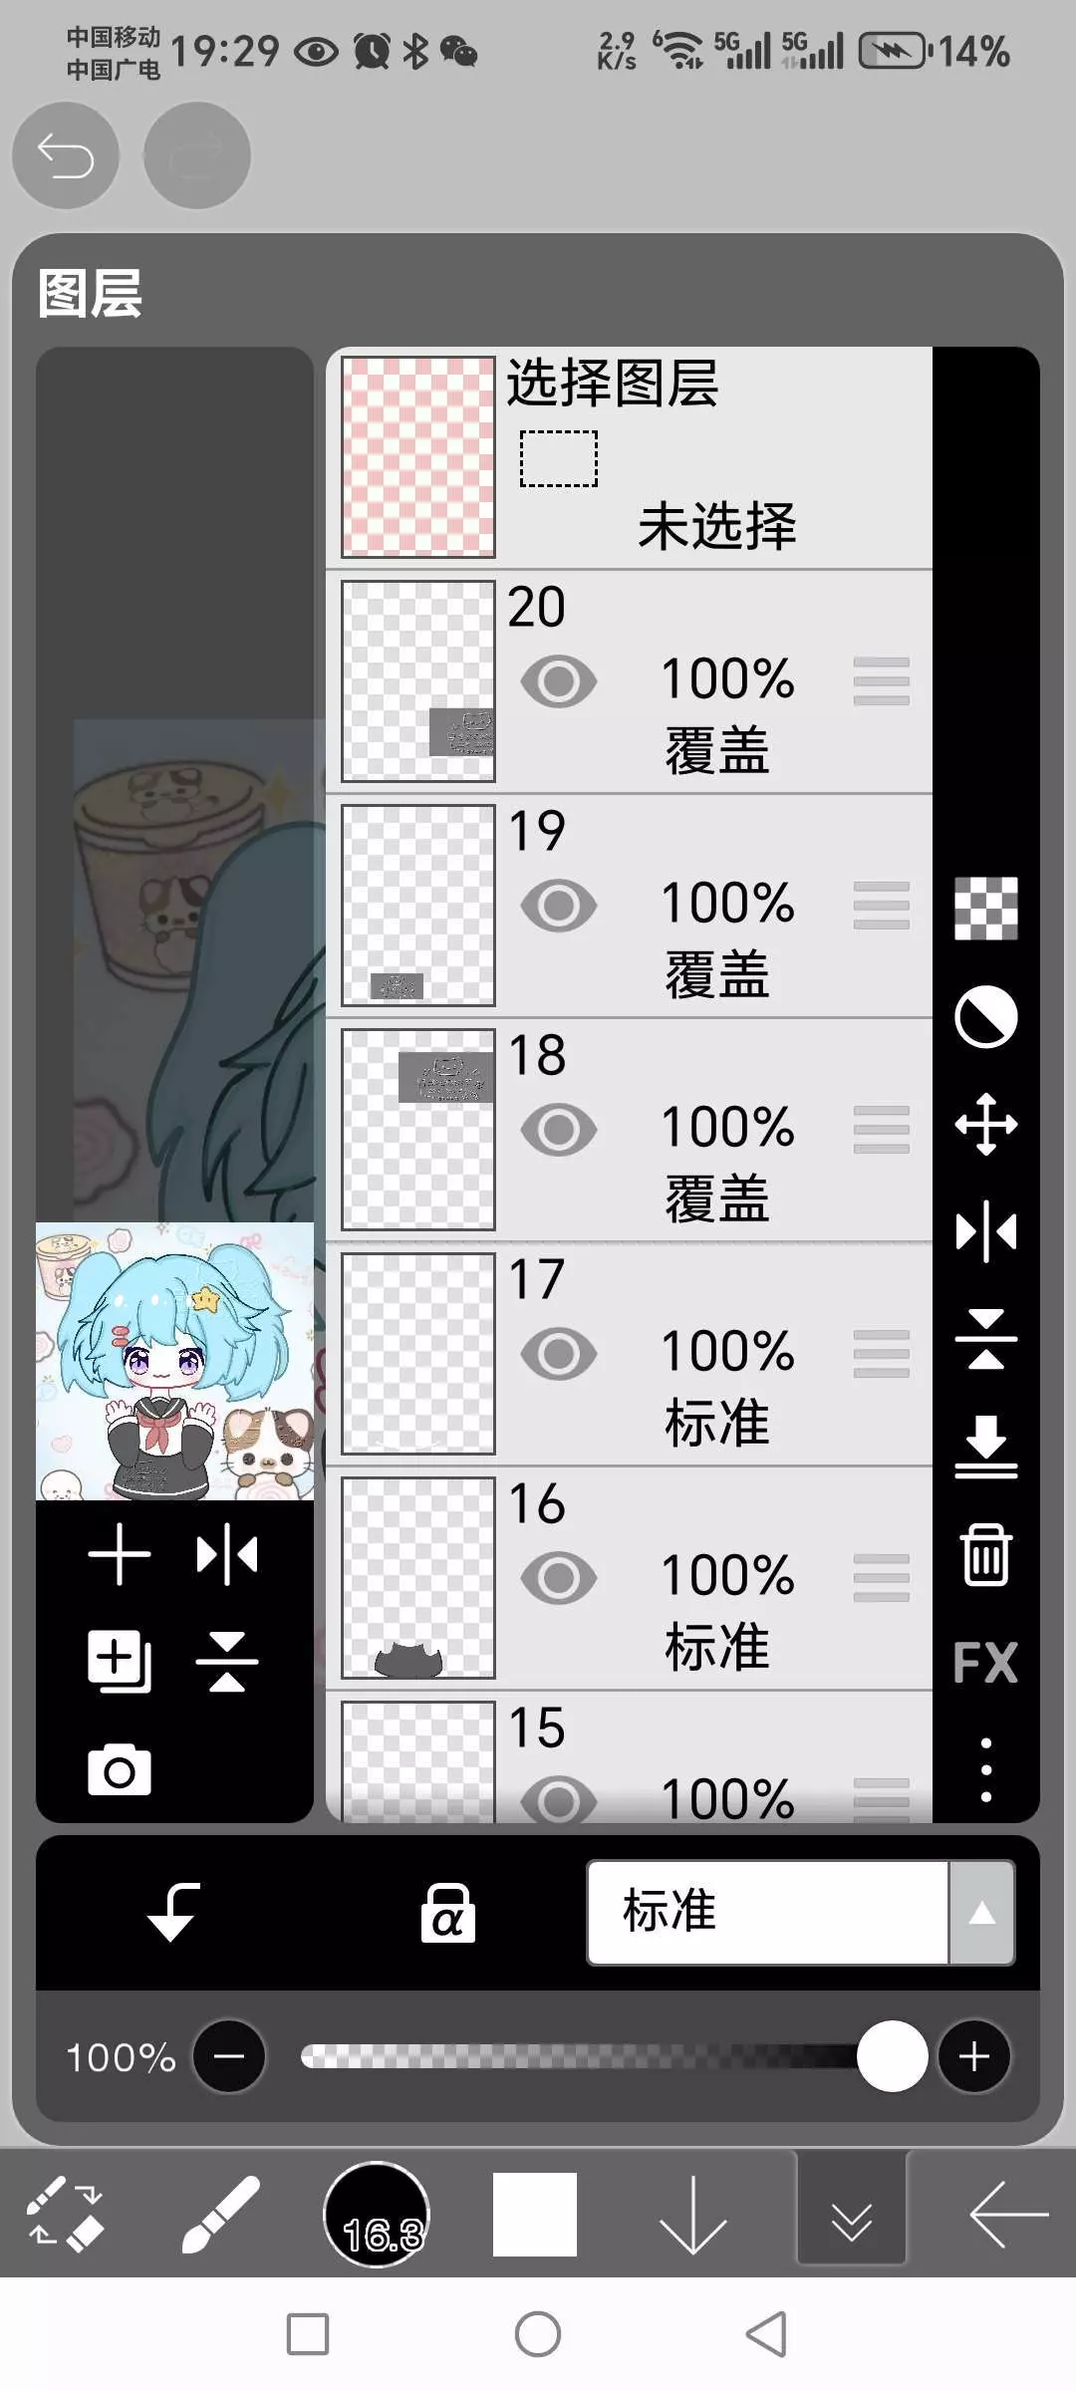Hide layer 16 using its eye
This screenshot has height=2391, width=1076.
click(x=559, y=1578)
